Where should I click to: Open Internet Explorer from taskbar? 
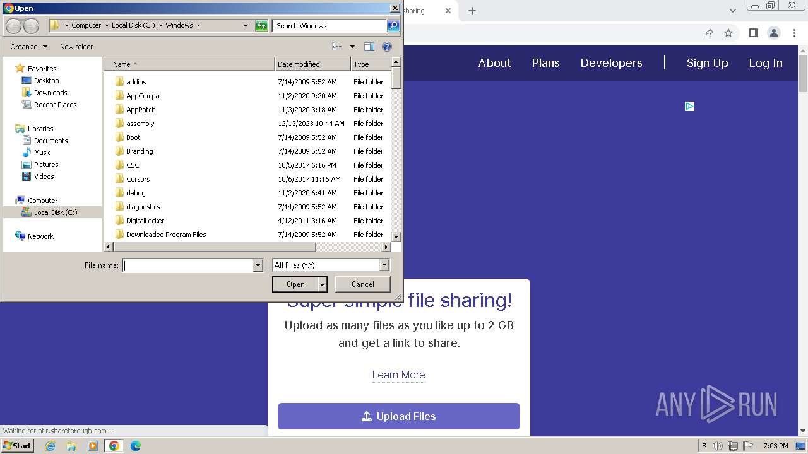pyautogui.click(x=50, y=446)
